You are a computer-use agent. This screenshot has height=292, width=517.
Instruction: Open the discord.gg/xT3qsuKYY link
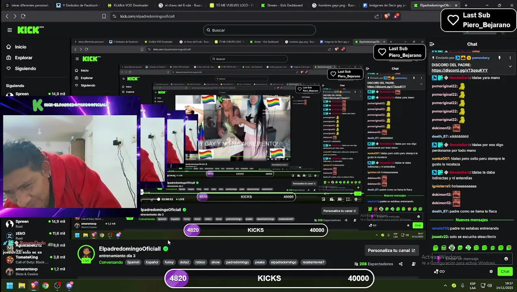click(x=459, y=71)
